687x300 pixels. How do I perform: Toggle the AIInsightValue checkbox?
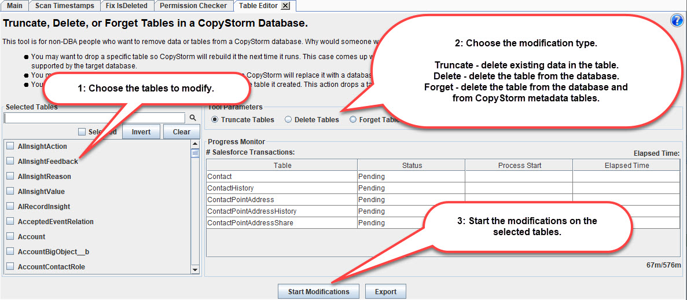coord(10,192)
